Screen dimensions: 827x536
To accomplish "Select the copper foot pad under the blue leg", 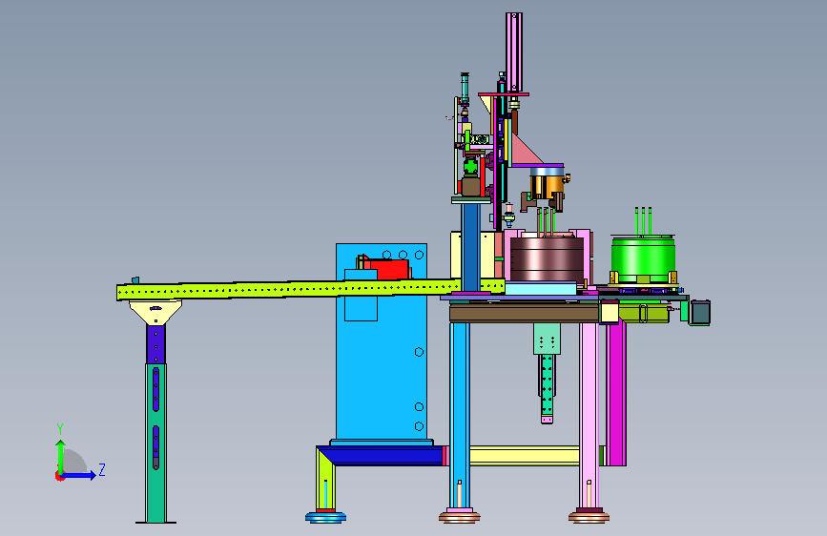I will point(460,517).
